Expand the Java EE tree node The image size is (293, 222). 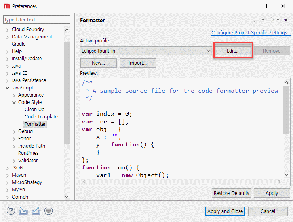click(x=7, y=74)
